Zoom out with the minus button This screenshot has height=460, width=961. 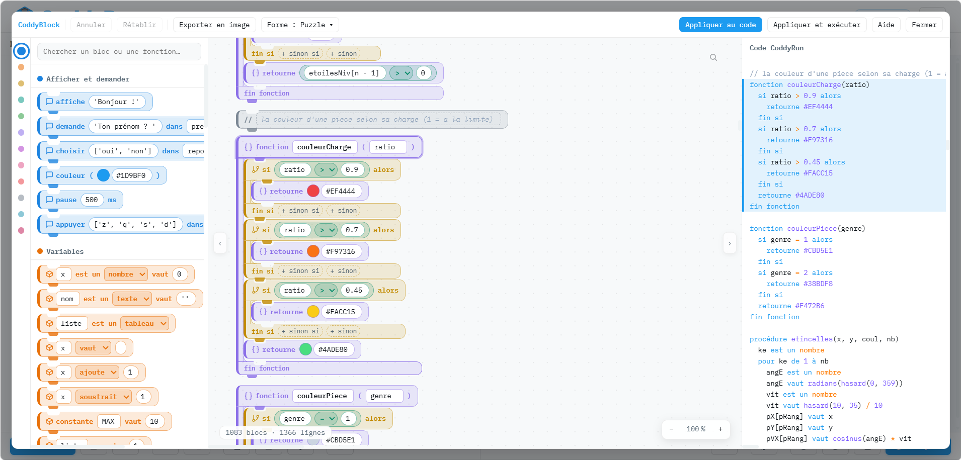click(x=671, y=429)
